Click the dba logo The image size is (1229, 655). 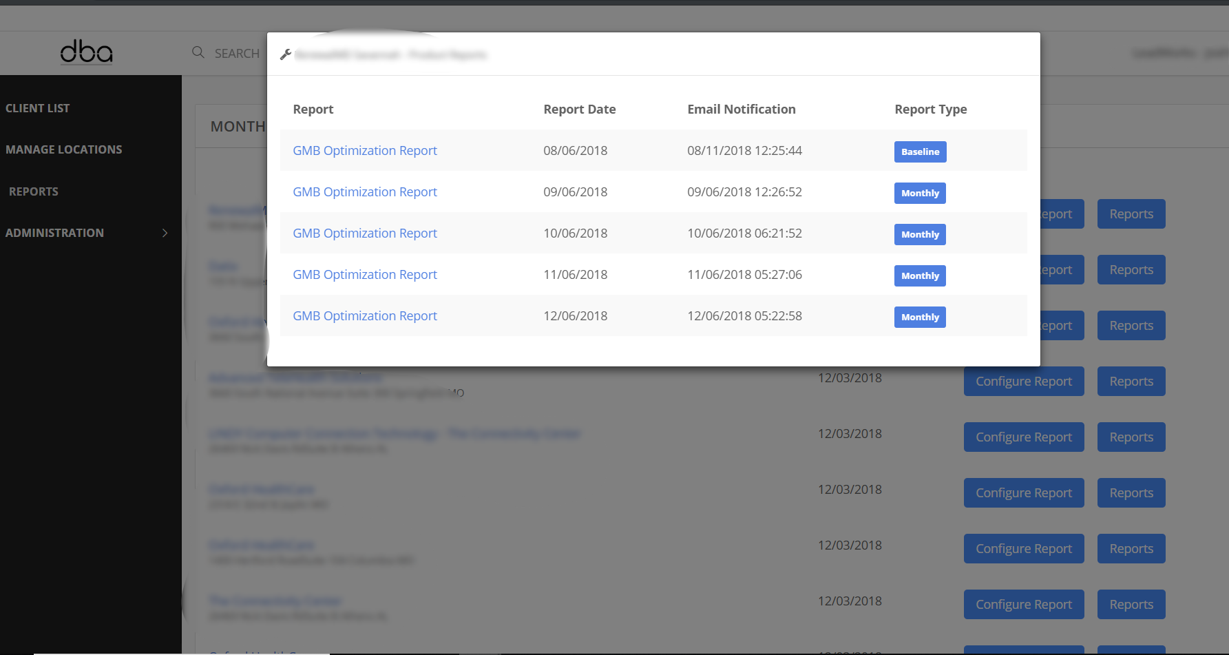click(x=86, y=52)
